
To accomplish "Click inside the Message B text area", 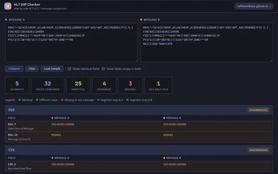I will (206, 42).
